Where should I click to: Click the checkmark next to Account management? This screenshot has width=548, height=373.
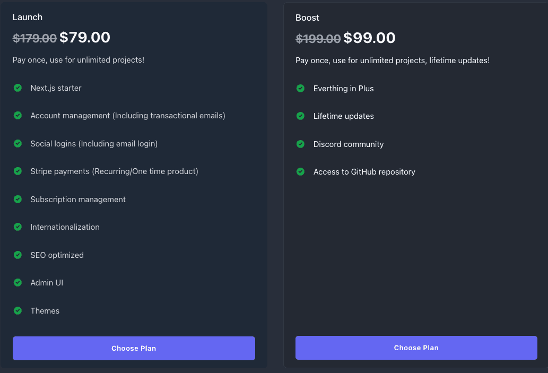click(18, 116)
